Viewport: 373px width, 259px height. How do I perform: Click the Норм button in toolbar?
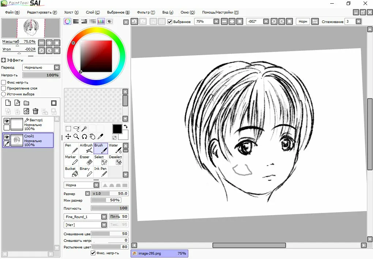[x=303, y=22]
